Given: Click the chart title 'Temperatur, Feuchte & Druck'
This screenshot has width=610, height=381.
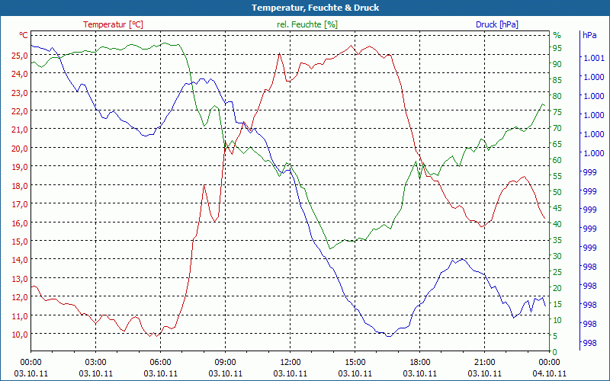Looking at the screenshot, I should (315, 8).
